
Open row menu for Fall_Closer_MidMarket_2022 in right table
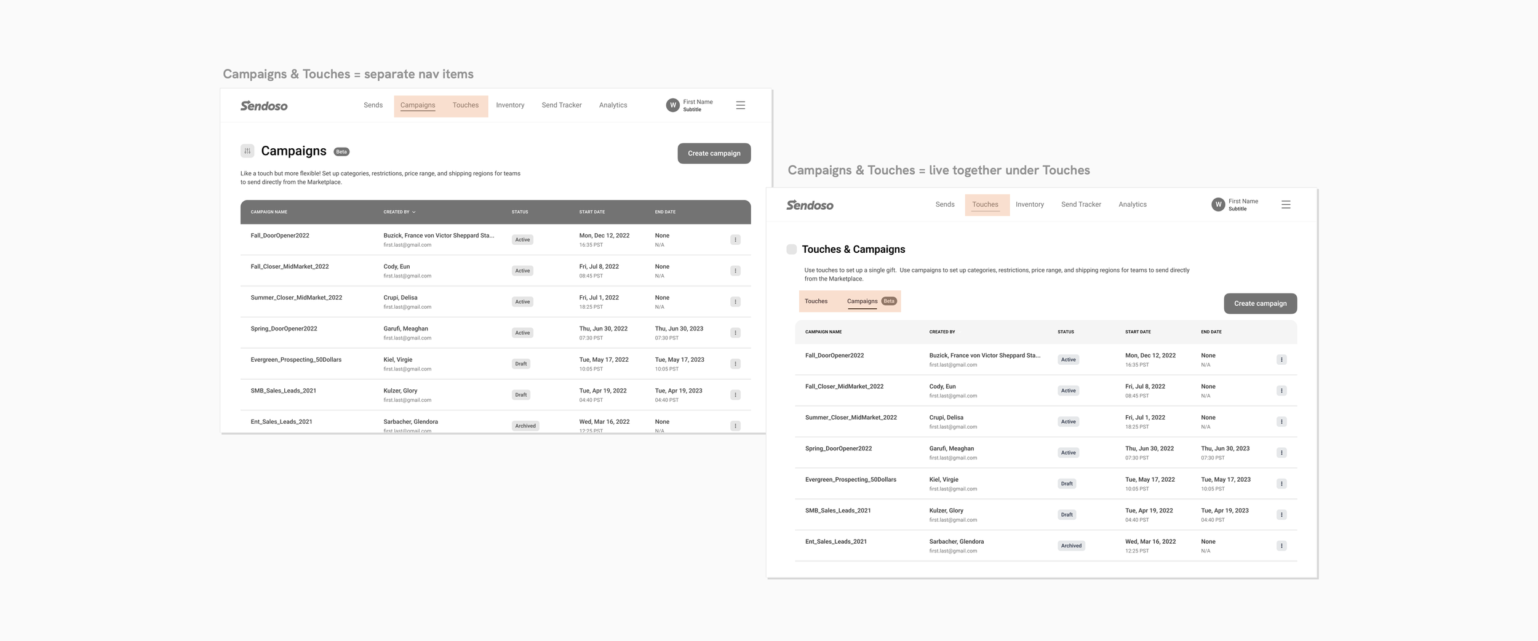1281,391
